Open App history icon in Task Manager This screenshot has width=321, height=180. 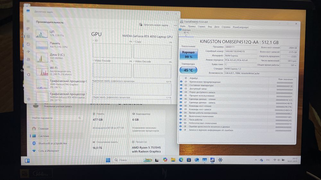[x=29, y=44]
